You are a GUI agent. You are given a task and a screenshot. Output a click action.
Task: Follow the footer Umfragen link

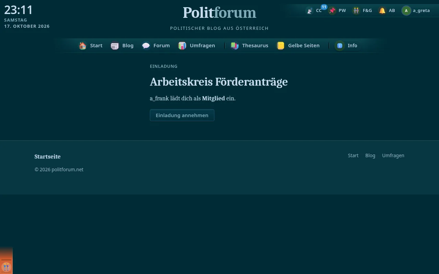(393, 155)
